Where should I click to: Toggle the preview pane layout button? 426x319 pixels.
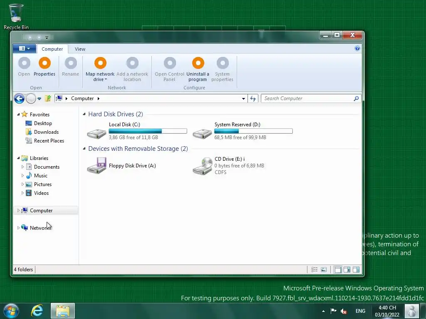356,270
